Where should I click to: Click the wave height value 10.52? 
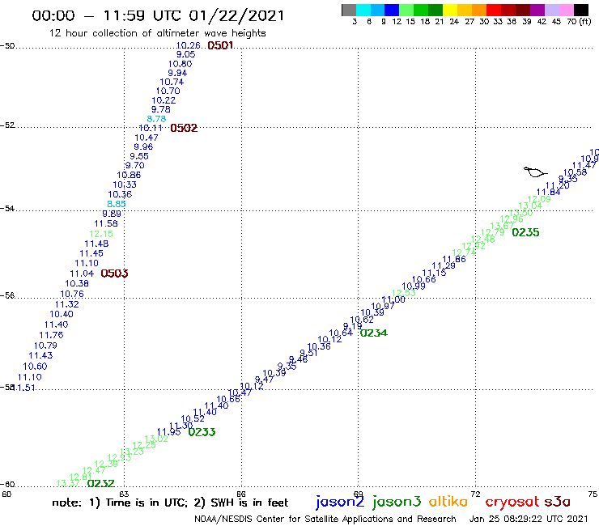tap(193, 418)
